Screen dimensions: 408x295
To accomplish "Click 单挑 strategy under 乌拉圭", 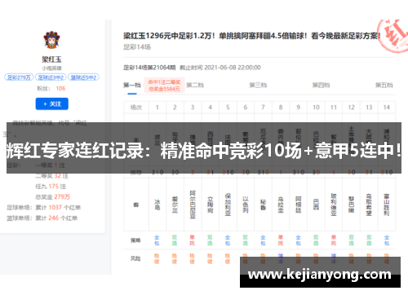I will point(281,240).
